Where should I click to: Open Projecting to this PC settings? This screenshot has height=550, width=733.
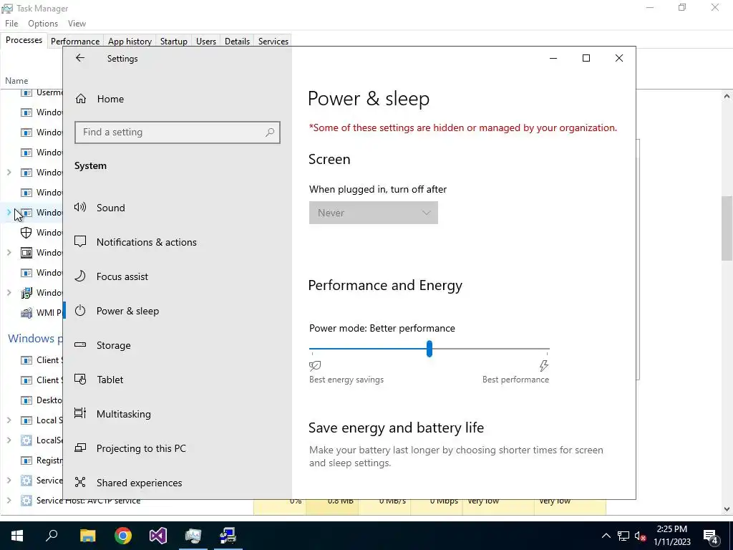coord(141,448)
